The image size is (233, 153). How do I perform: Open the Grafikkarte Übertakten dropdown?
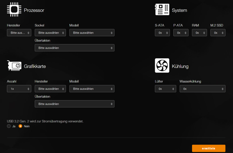click(x=75, y=104)
